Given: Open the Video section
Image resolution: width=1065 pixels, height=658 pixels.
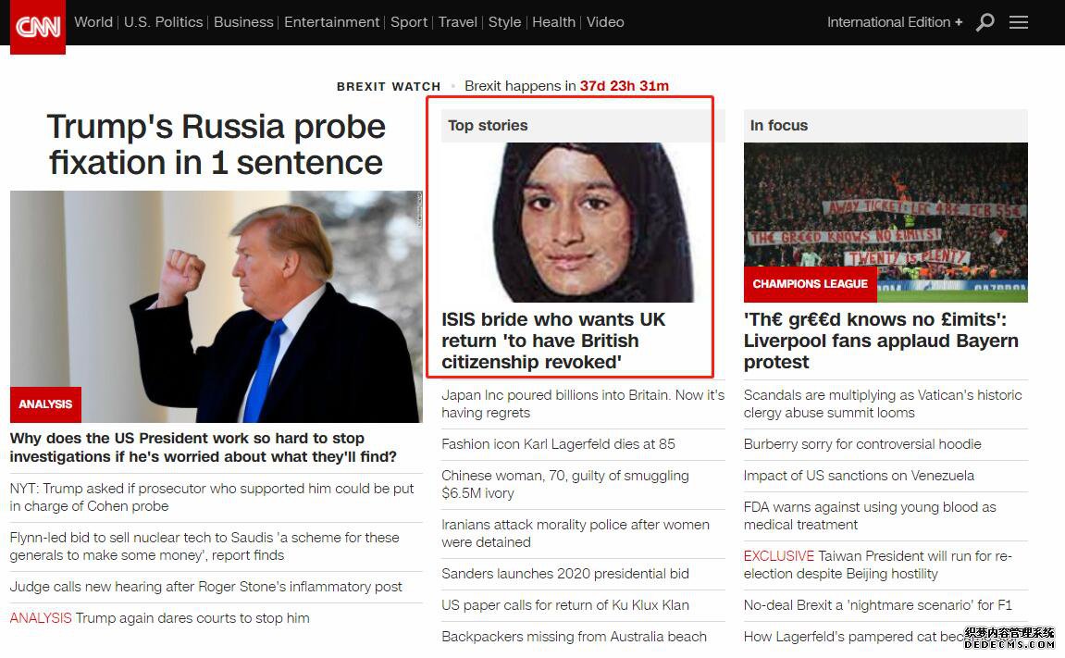Looking at the screenshot, I should [x=605, y=22].
